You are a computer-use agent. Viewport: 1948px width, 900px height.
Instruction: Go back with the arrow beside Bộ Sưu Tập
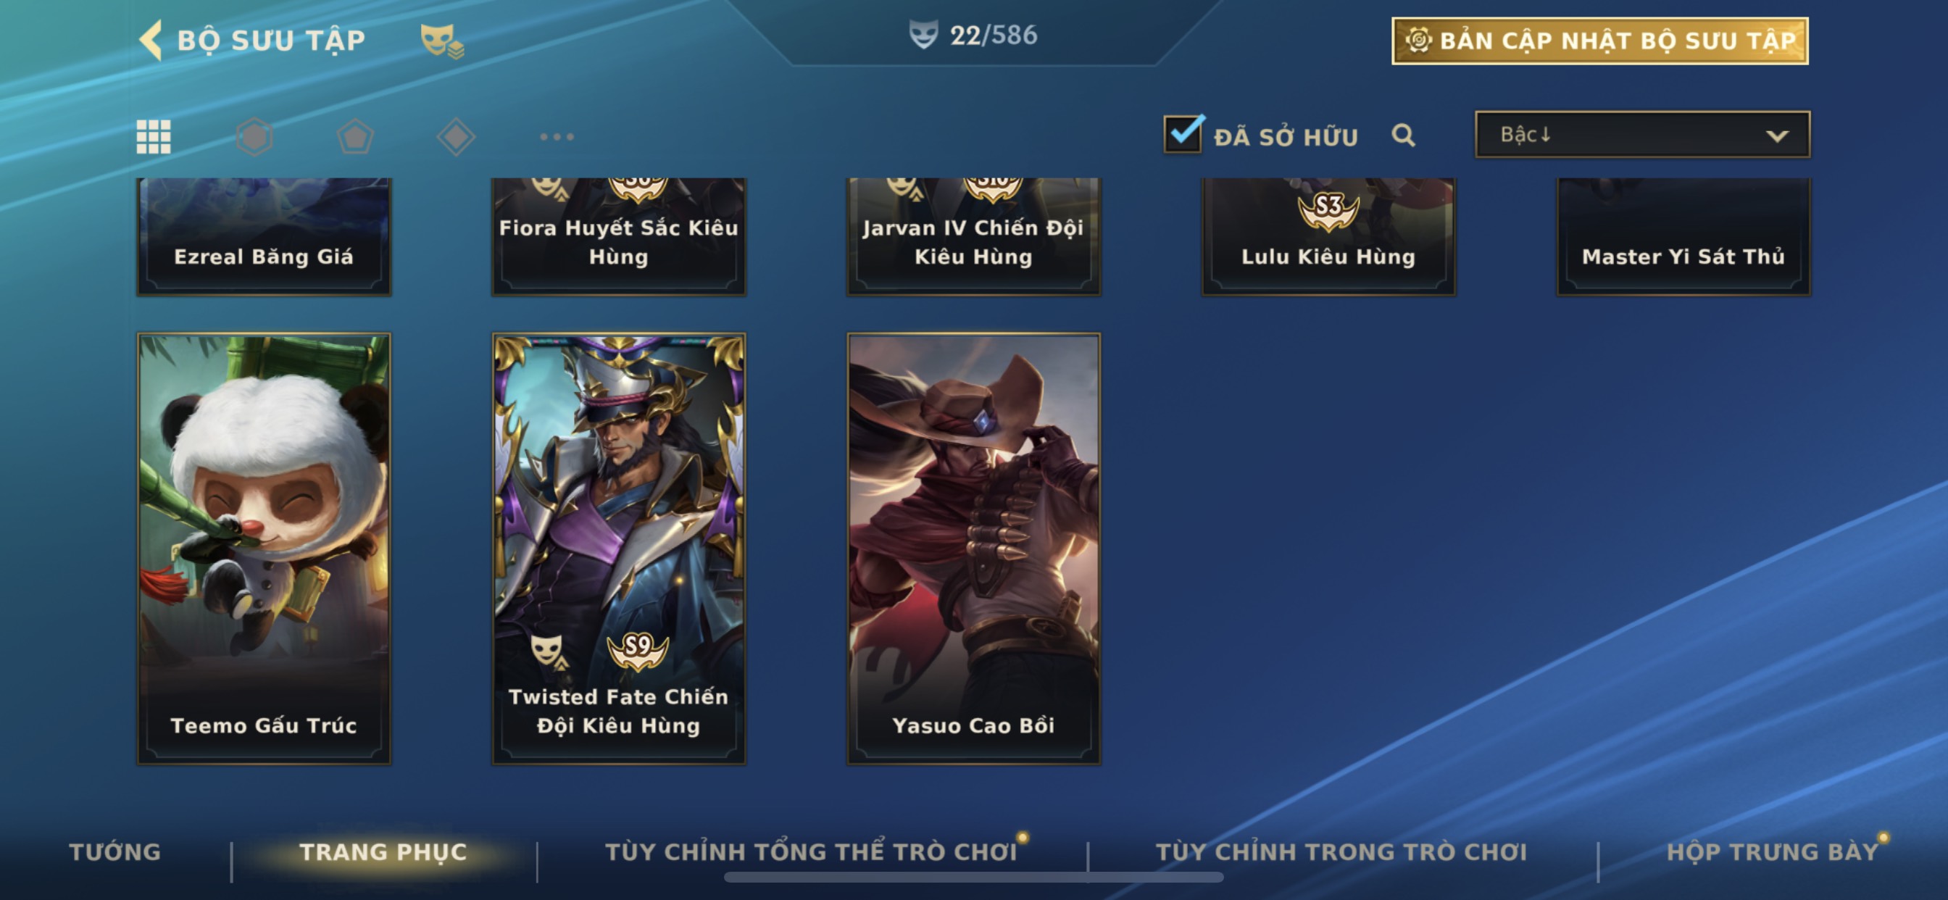pos(151,39)
